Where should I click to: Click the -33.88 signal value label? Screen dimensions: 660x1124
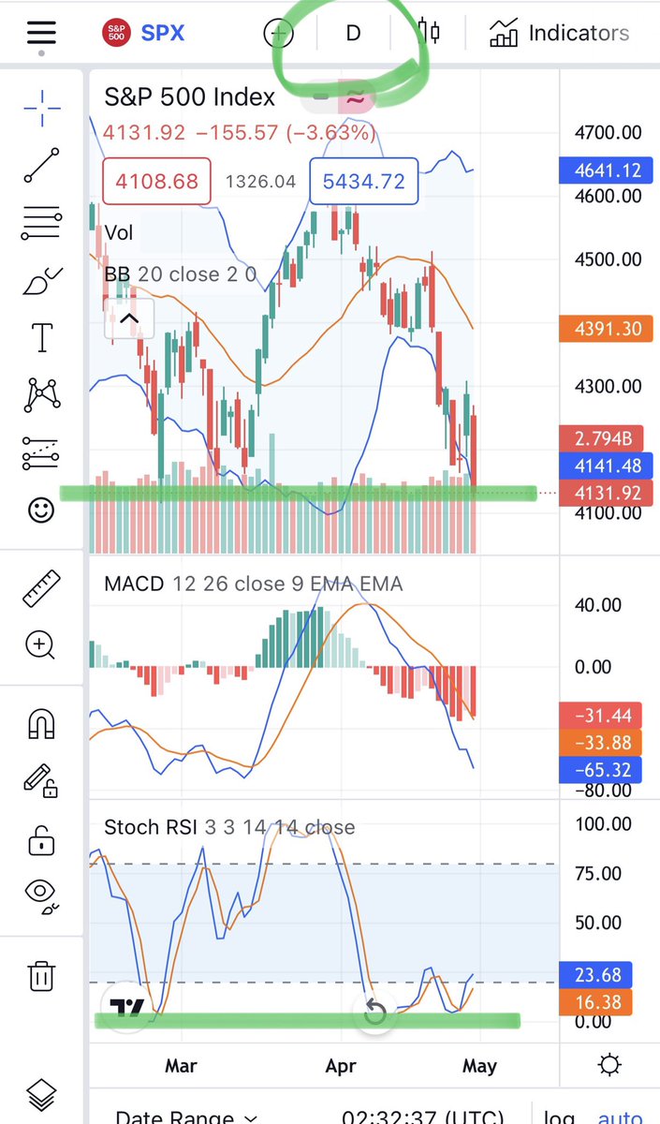click(599, 743)
